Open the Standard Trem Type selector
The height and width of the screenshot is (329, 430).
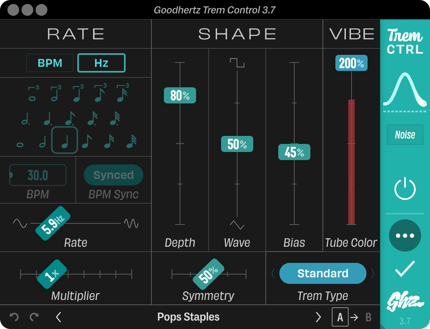(323, 273)
